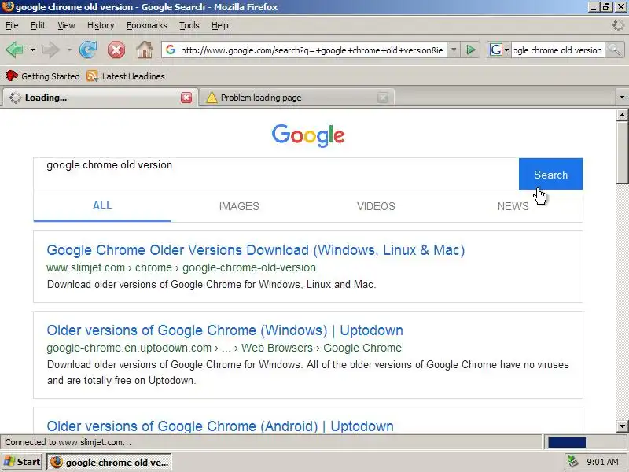The image size is (629, 472).
Task: Open the Help menu
Action: (220, 25)
